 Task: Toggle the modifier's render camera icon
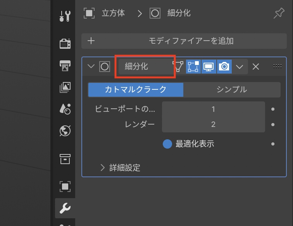224,67
